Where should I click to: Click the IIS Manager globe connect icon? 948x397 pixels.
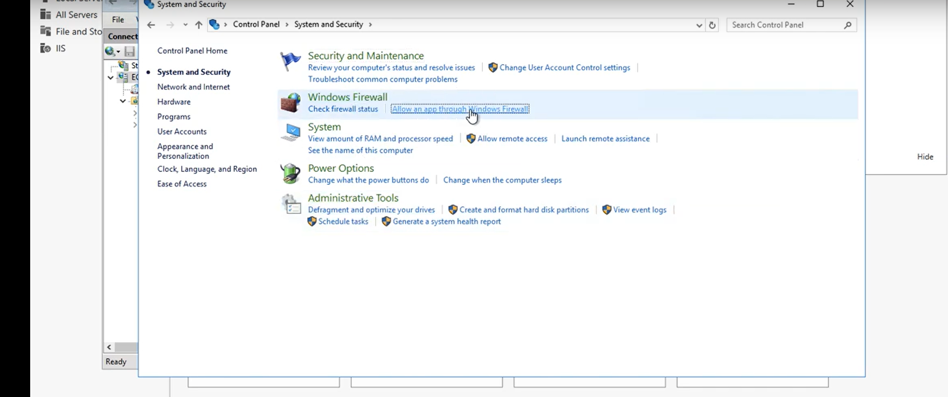pyautogui.click(x=110, y=51)
